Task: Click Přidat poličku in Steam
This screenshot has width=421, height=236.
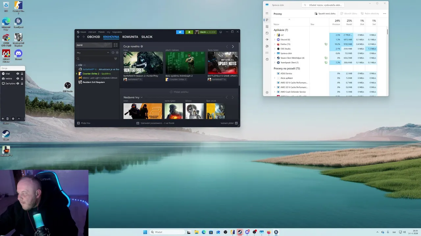Action: (x=179, y=92)
